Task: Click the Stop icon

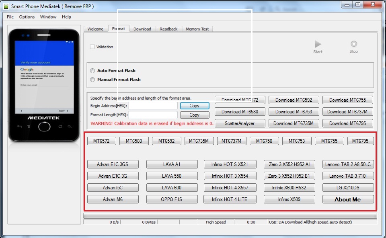Action: click(353, 44)
